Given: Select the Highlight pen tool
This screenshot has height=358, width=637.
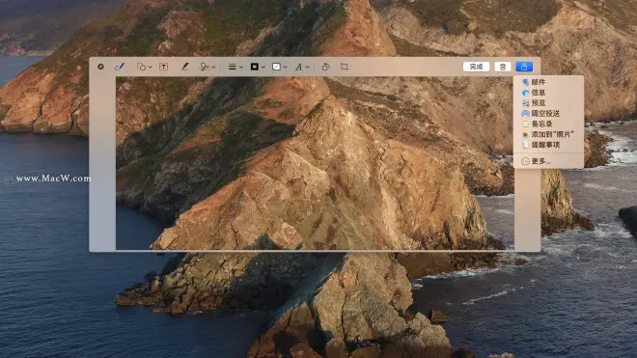Looking at the screenshot, I should [185, 67].
